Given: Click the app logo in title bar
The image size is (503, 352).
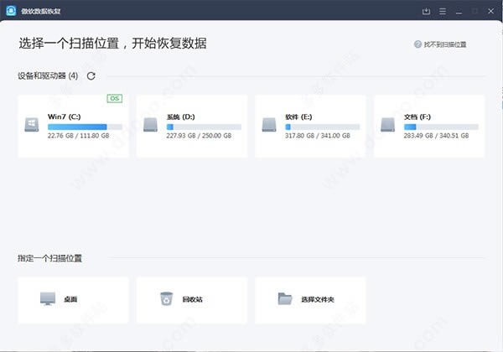Looking at the screenshot, I should click(x=11, y=11).
